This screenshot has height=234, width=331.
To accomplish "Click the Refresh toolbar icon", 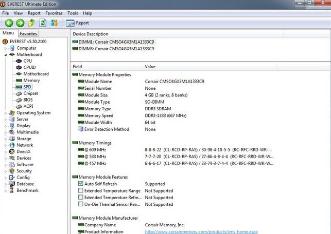I will pos(43,23).
